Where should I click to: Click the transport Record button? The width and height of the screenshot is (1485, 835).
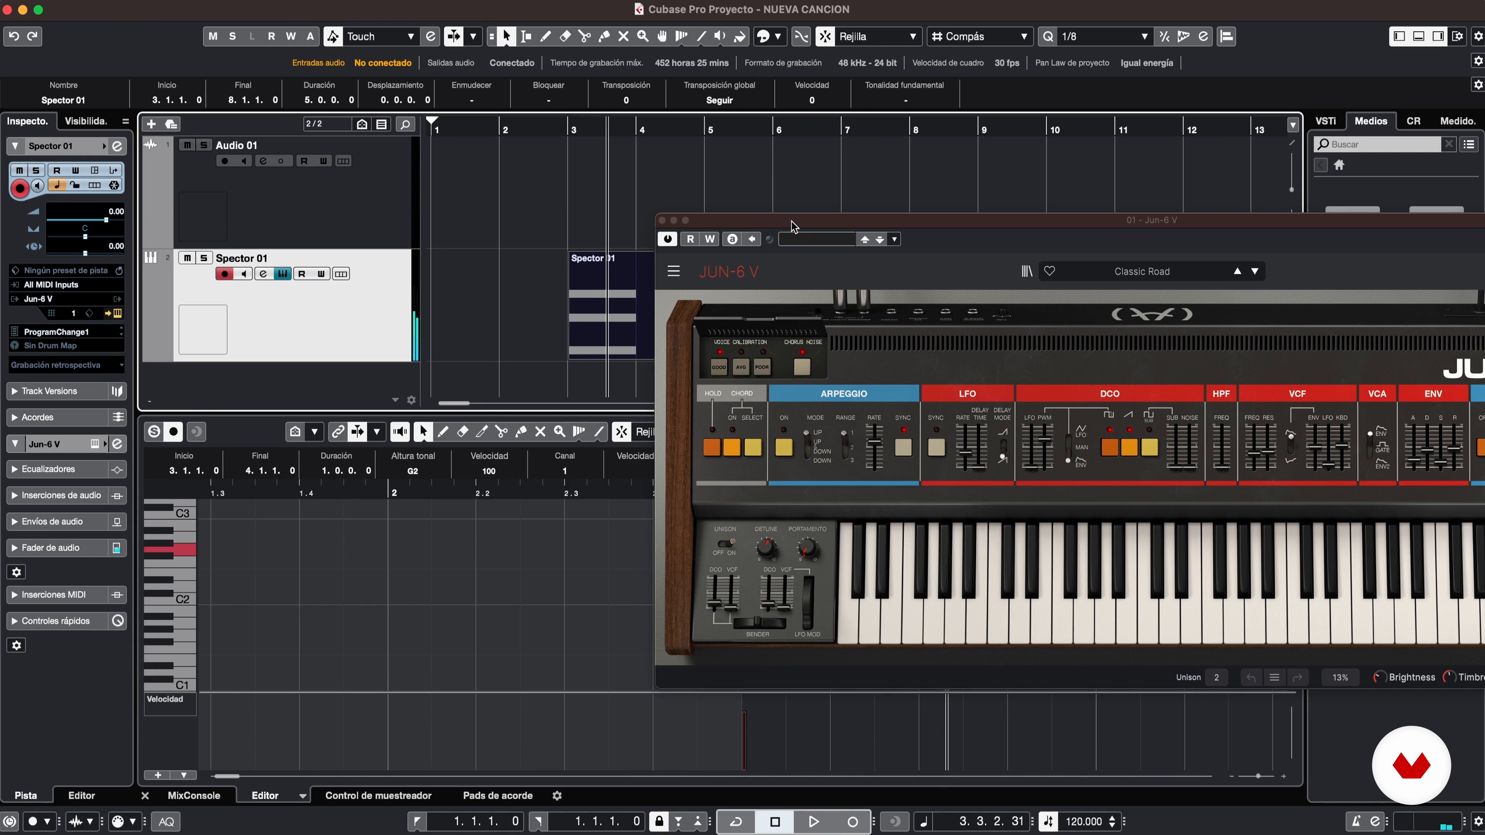[x=853, y=822]
